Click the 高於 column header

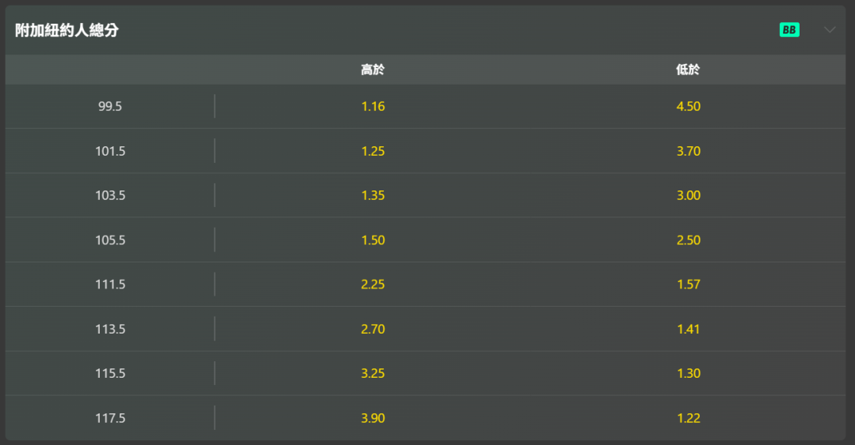(373, 70)
